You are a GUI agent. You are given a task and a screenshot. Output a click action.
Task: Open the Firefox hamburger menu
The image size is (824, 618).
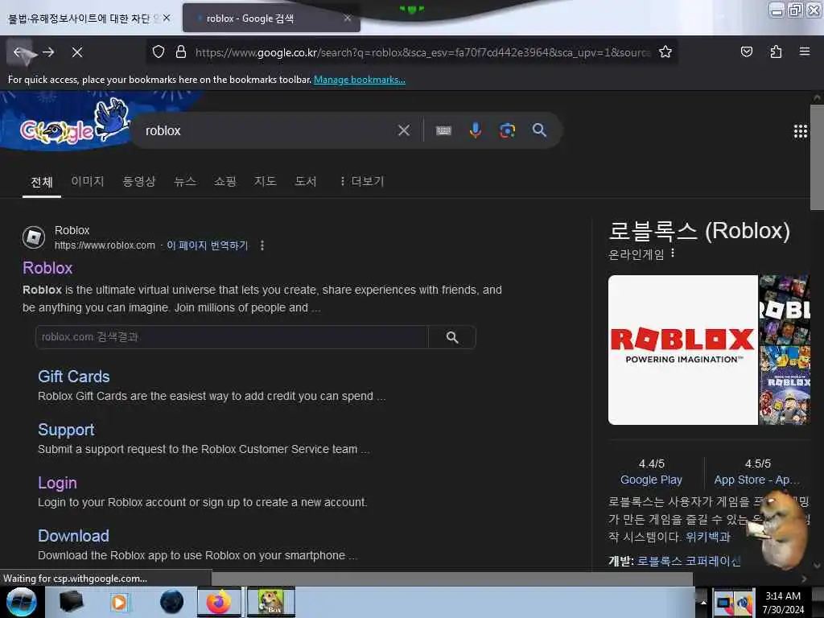[804, 51]
